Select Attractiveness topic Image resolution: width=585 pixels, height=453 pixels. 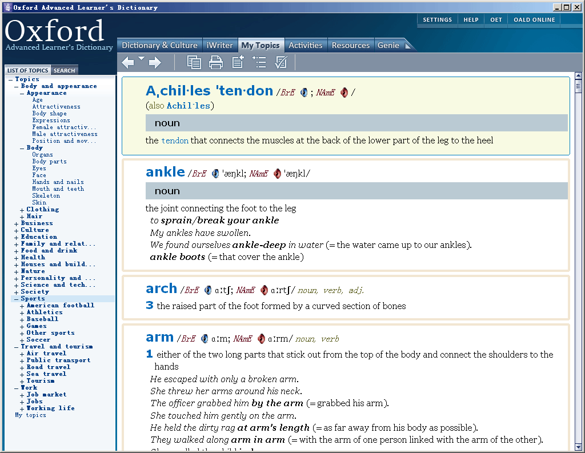(x=56, y=107)
